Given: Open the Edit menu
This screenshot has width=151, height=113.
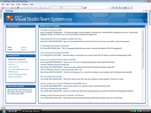Looking at the screenshot, I should click(x=8, y=4).
